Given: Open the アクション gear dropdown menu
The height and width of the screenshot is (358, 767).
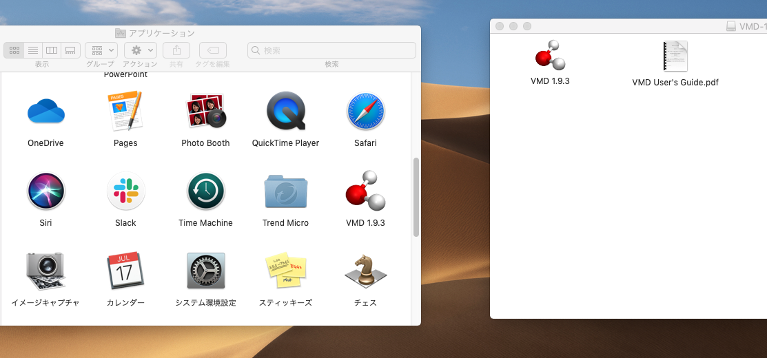Looking at the screenshot, I should coord(141,50).
